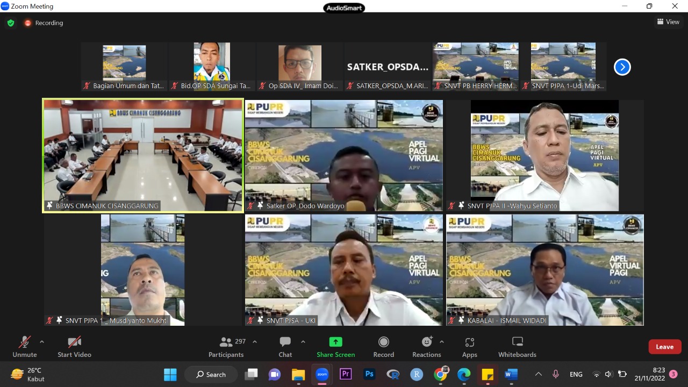Open the clock showing 8:23 21/11/2022

pos(650,374)
